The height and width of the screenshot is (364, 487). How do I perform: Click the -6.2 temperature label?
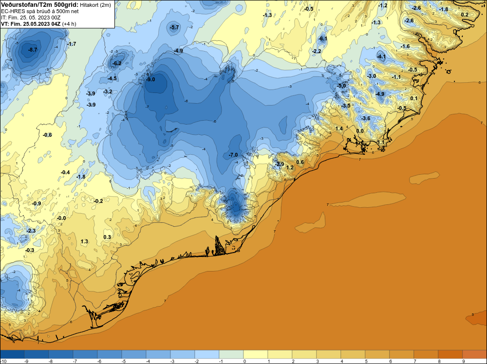[x=117, y=63]
